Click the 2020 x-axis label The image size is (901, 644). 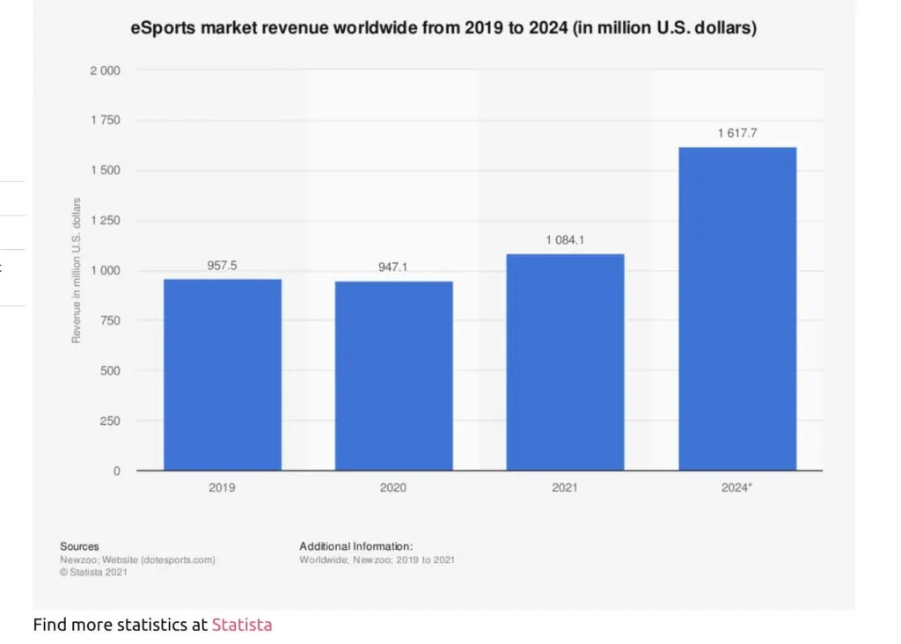click(393, 487)
